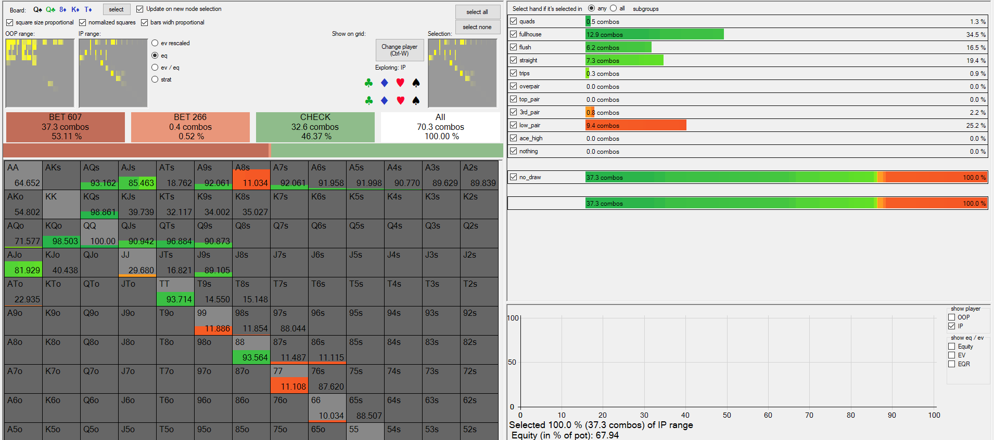
Task: Click the green club suit in the lower row
Action: tap(368, 100)
